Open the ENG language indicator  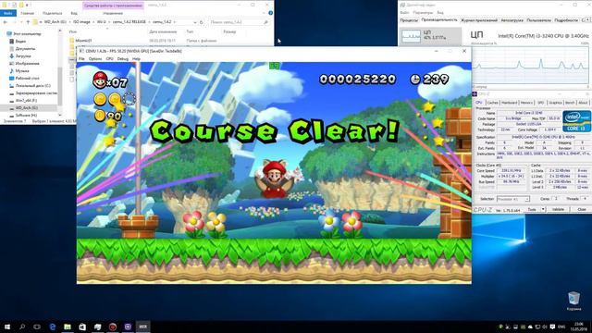(x=561, y=327)
